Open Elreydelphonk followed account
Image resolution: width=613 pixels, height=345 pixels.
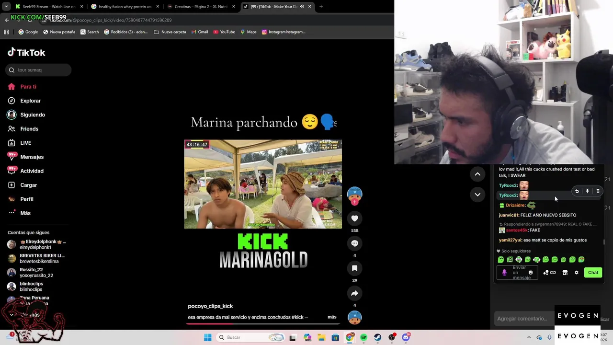36,244
